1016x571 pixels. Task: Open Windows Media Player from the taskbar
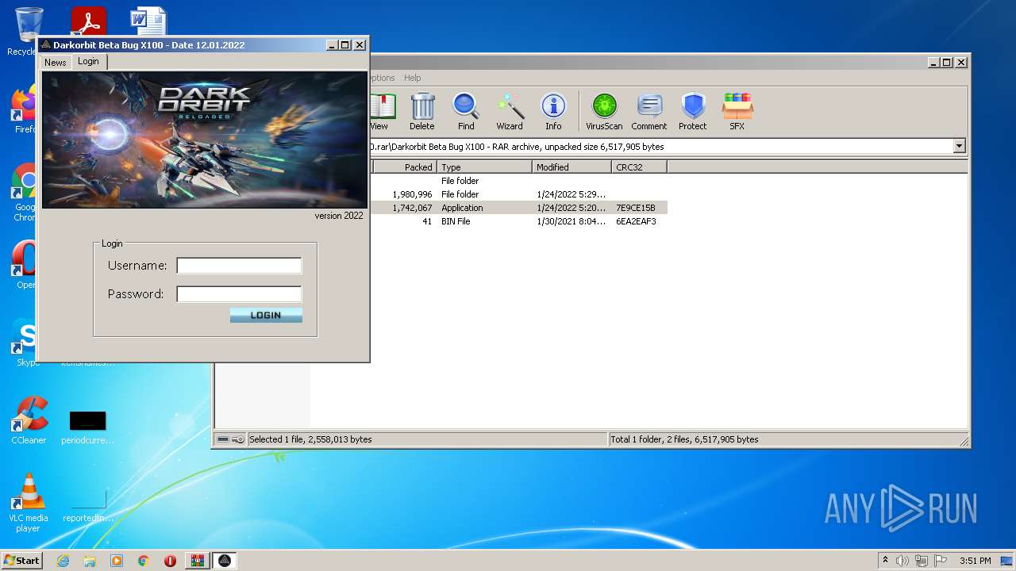tap(117, 561)
